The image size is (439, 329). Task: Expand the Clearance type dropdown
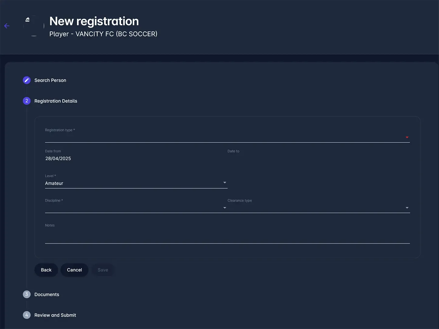[x=407, y=208]
